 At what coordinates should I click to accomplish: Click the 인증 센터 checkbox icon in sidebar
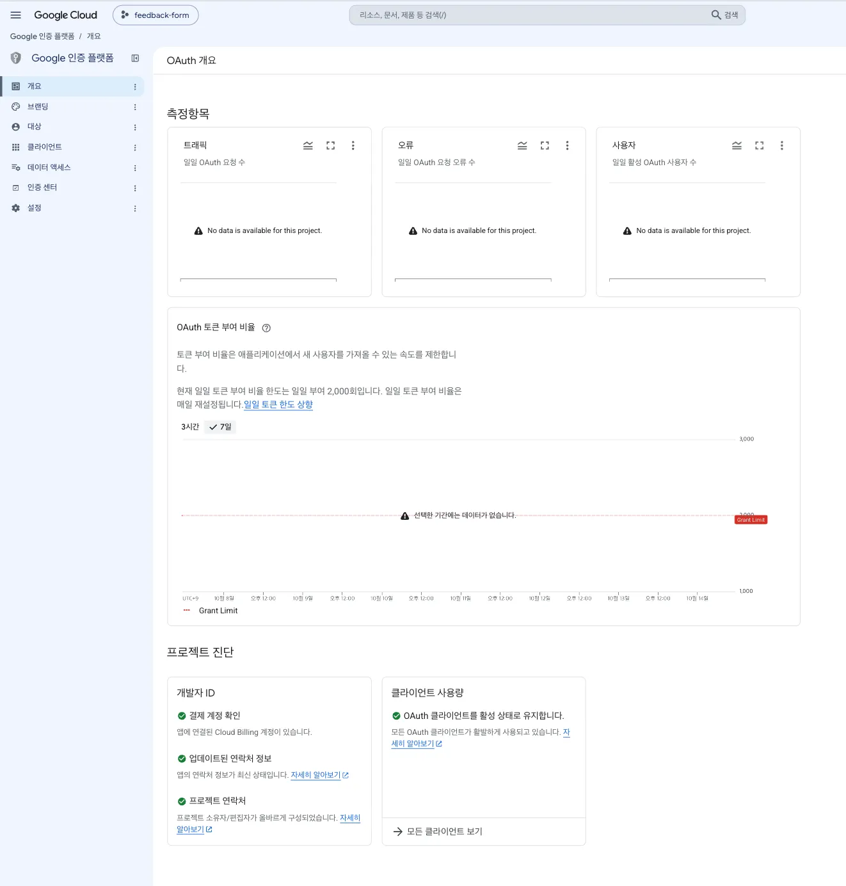tap(16, 188)
